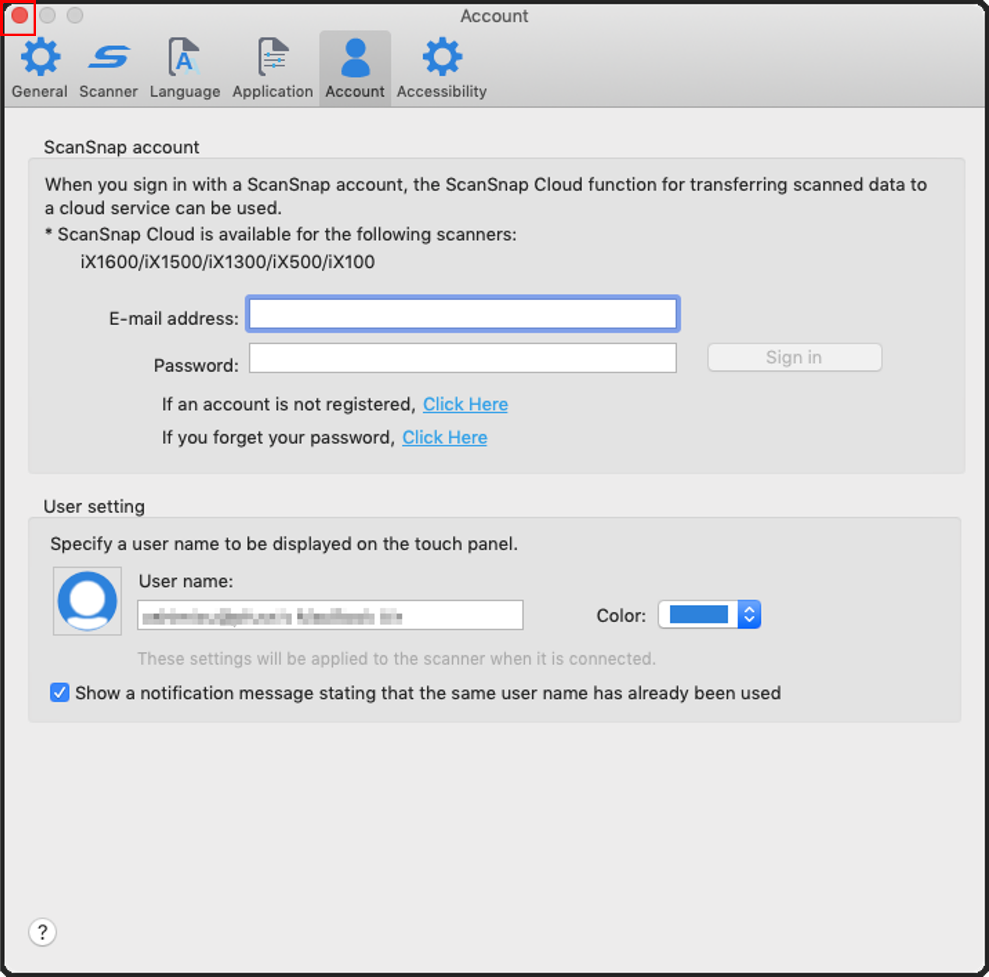Click the Sign in button
The height and width of the screenshot is (977, 989).
click(x=795, y=357)
